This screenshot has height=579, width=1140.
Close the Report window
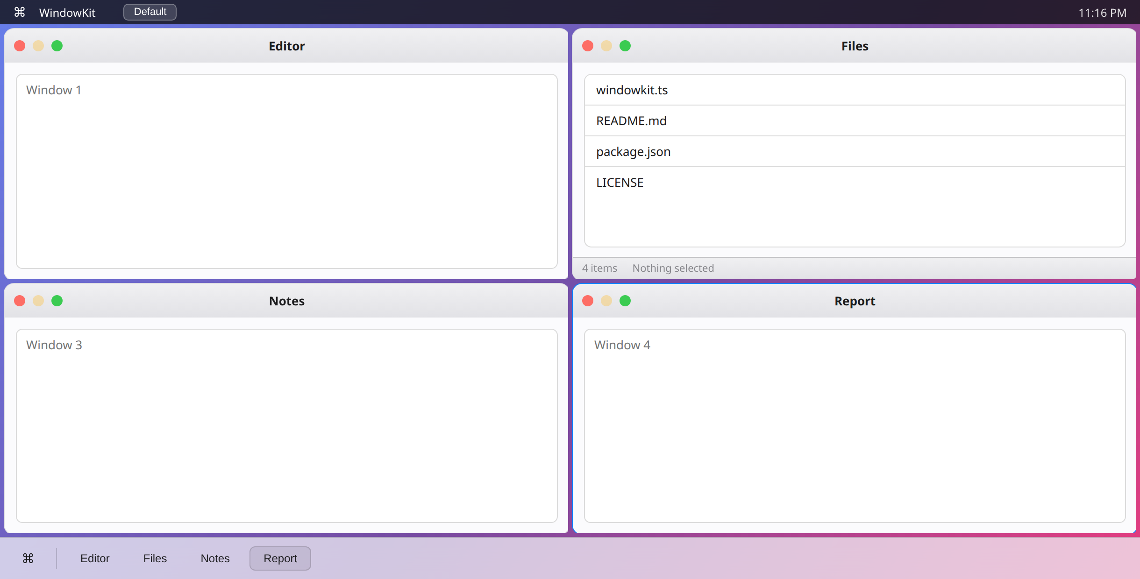coord(588,301)
